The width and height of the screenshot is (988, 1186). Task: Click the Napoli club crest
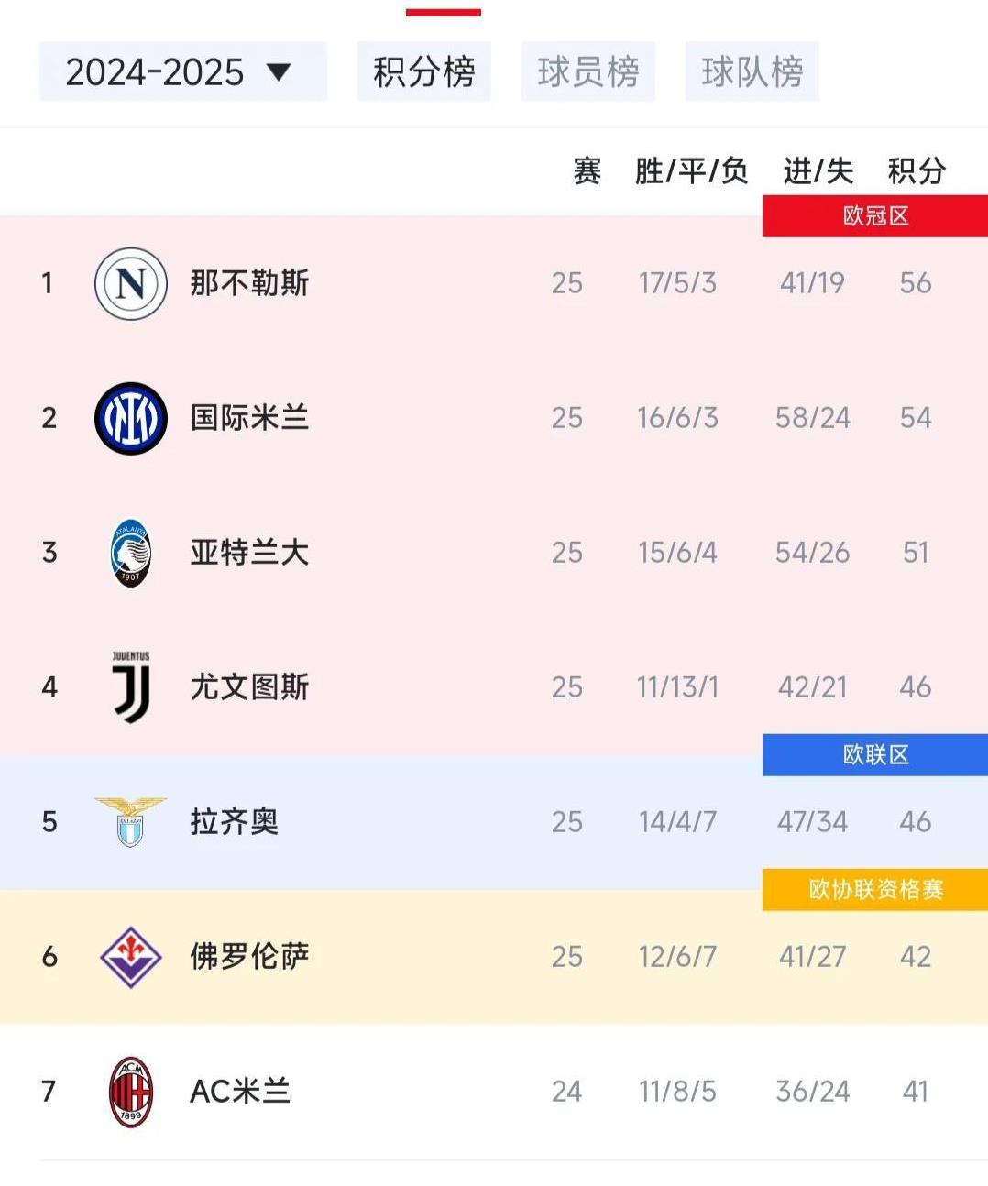click(131, 283)
